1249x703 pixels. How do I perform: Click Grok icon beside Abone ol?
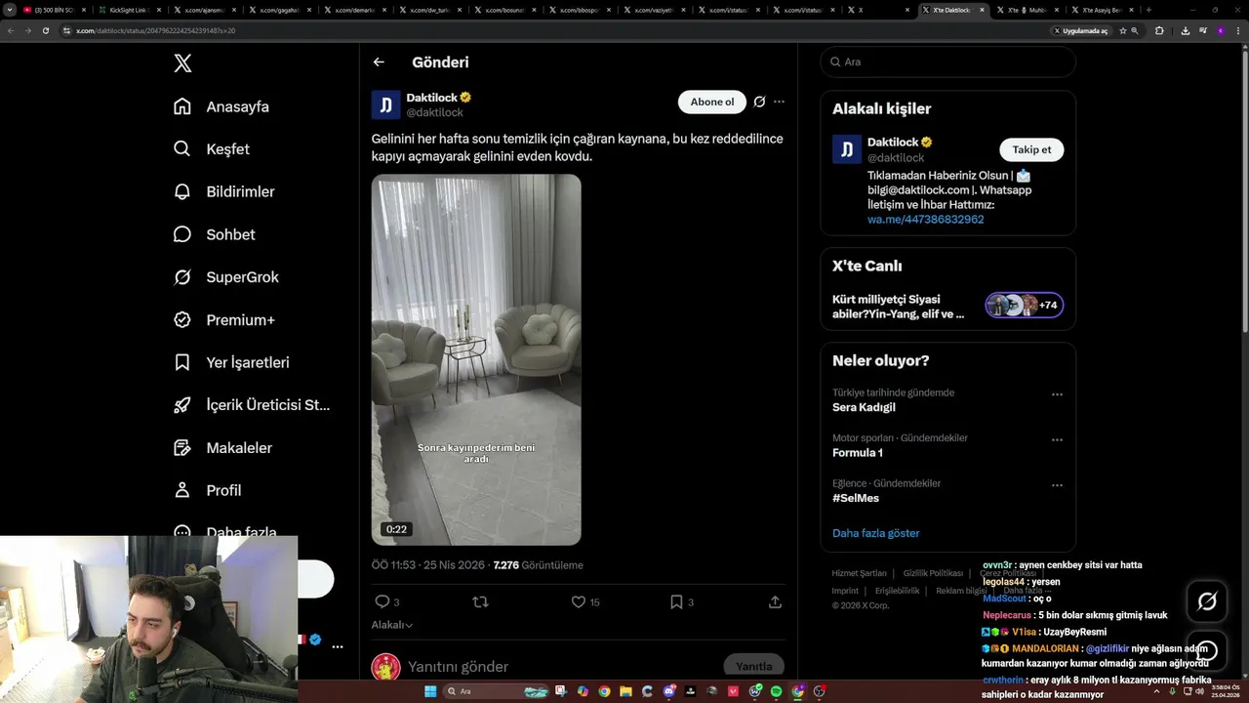[x=759, y=102]
